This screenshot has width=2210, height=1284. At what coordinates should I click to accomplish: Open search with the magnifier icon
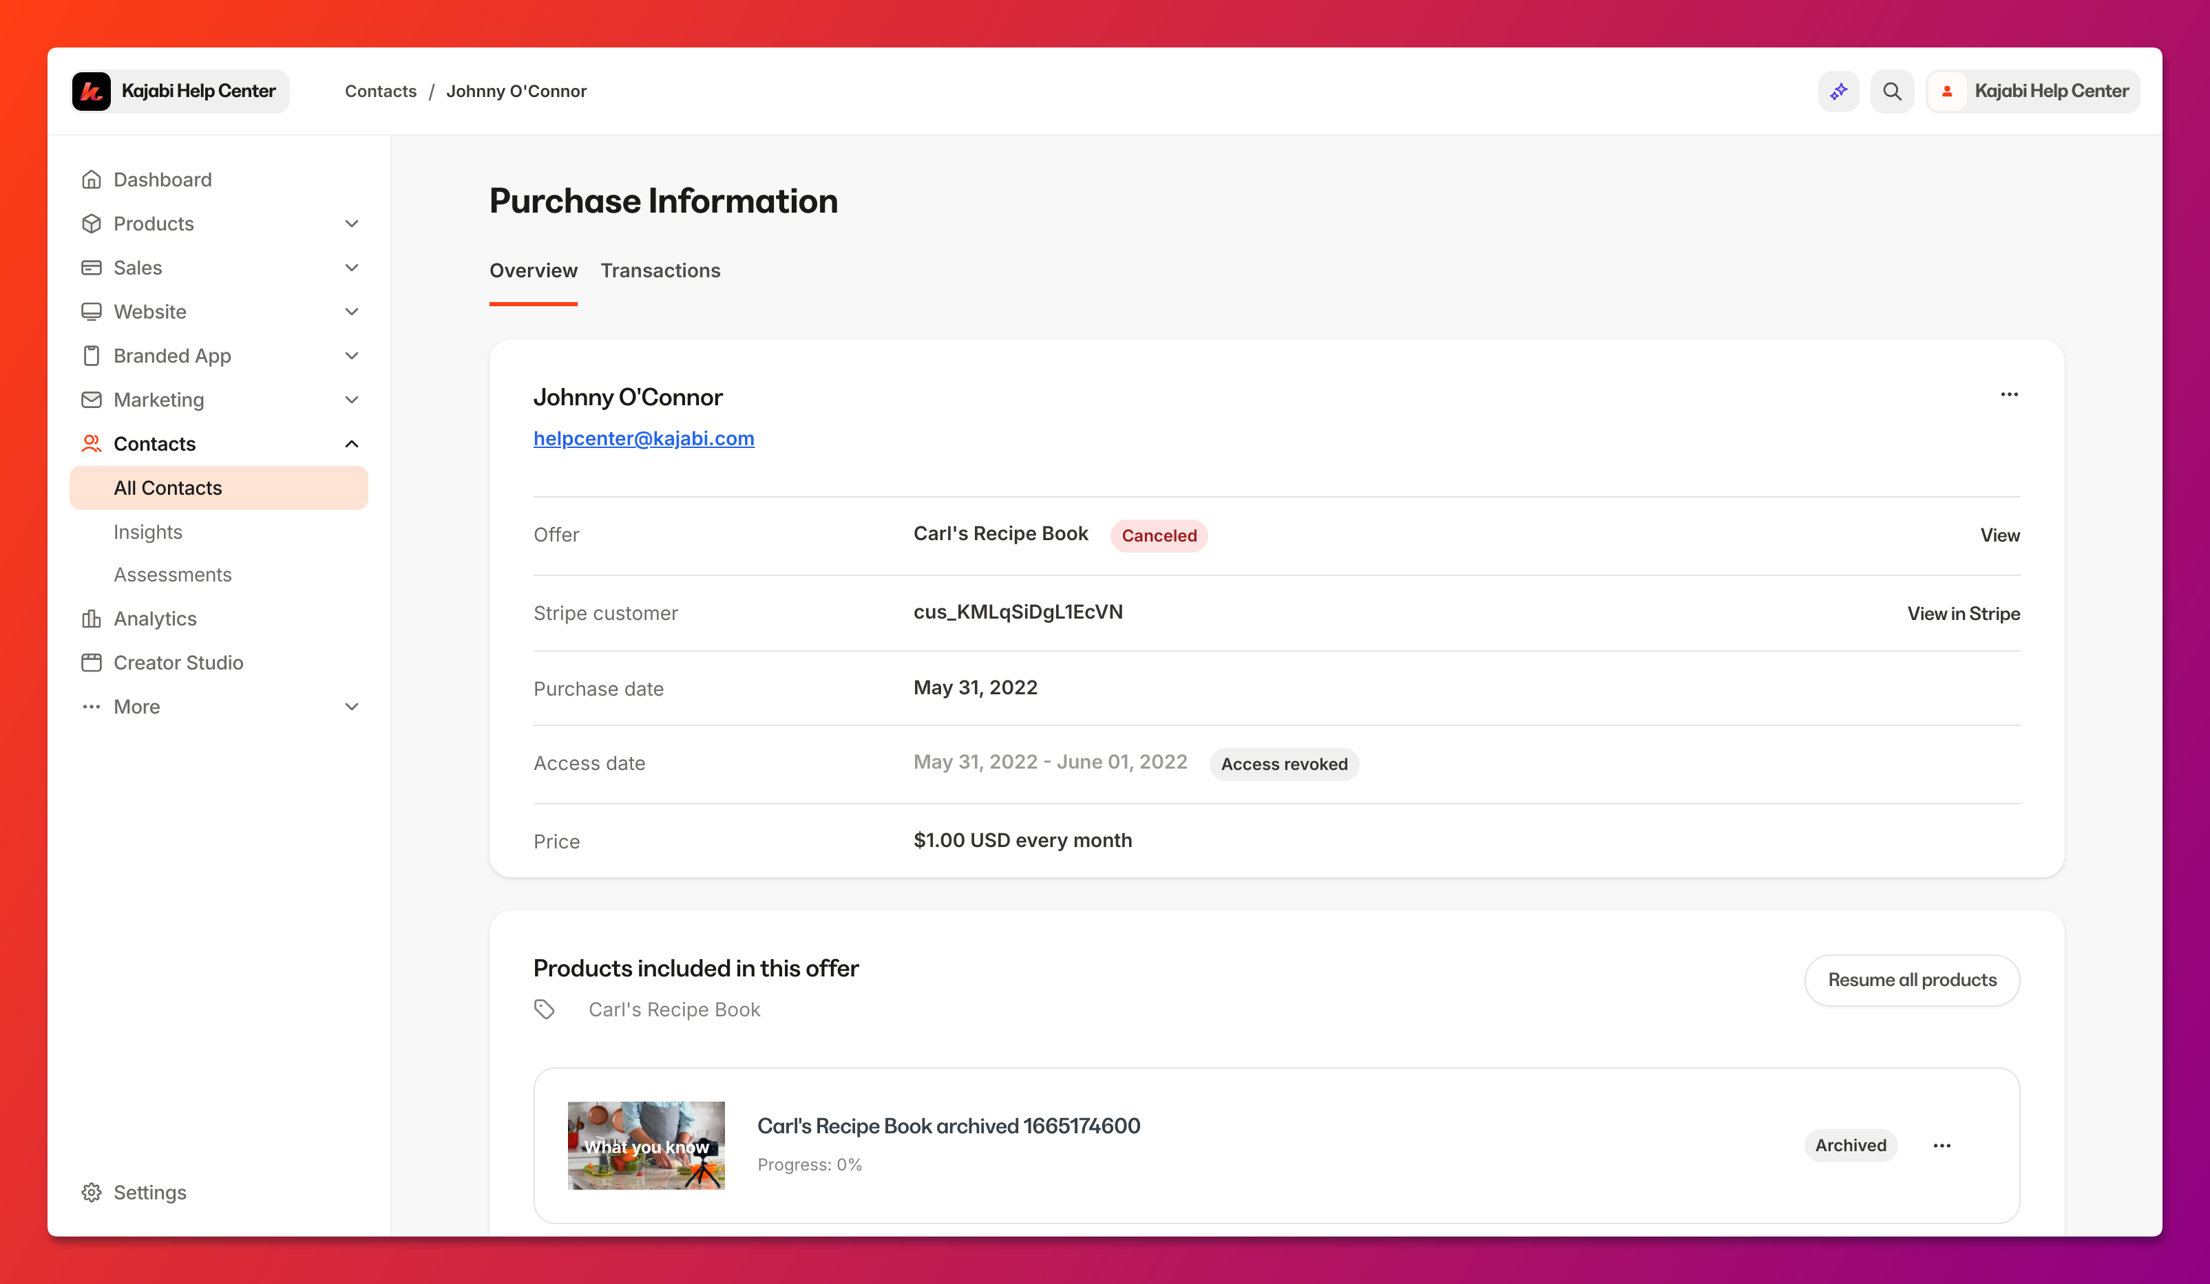pyautogui.click(x=1892, y=91)
